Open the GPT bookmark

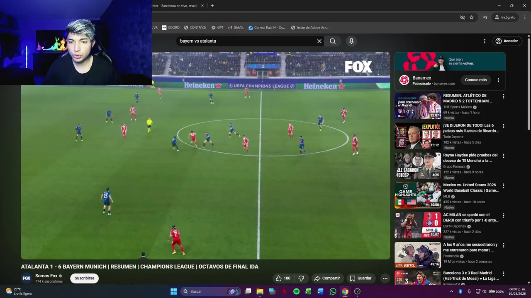pyautogui.click(x=217, y=28)
